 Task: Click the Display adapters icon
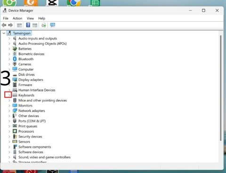point(15,79)
